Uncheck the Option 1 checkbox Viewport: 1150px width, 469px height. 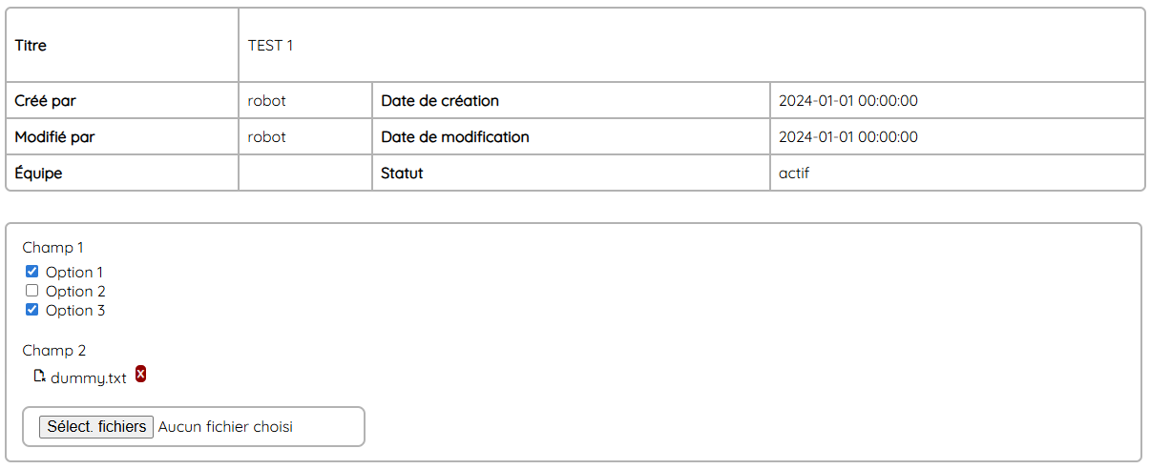(x=31, y=272)
